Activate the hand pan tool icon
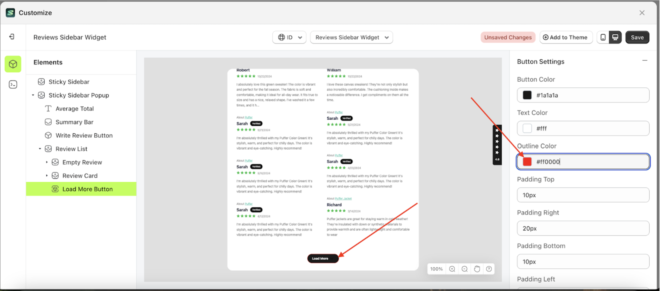660x291 pixels. click(477, 269)
